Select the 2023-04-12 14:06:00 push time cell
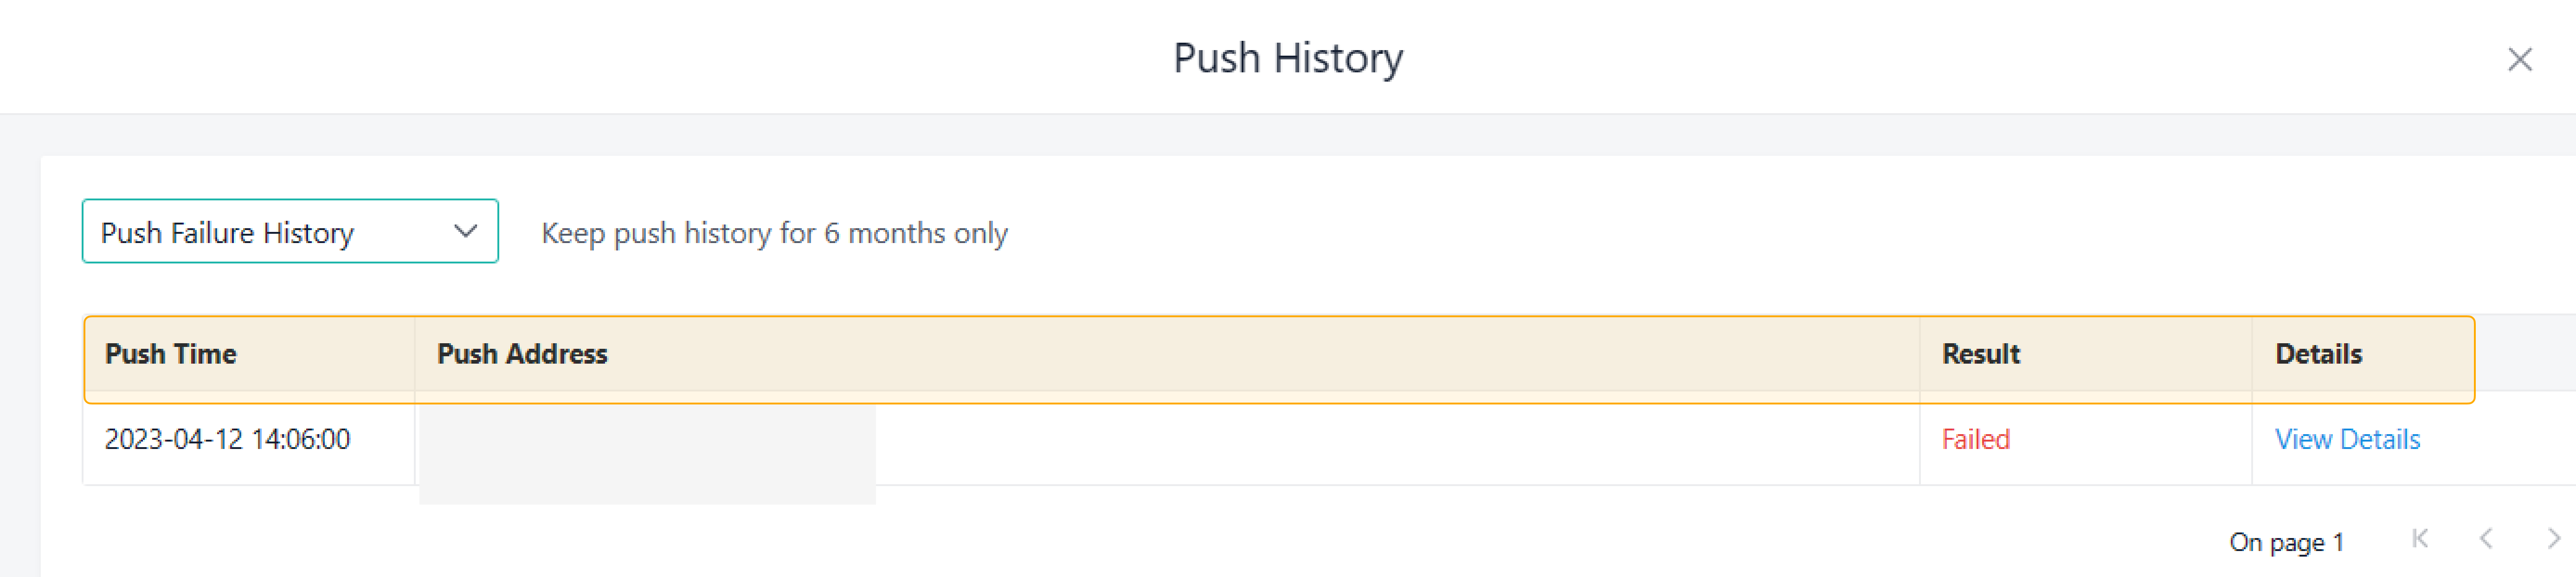 [x=227, y=439]
